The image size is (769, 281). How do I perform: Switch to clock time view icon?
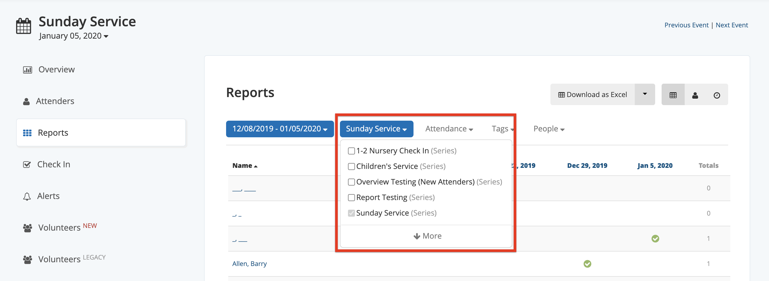pos(717,95)
